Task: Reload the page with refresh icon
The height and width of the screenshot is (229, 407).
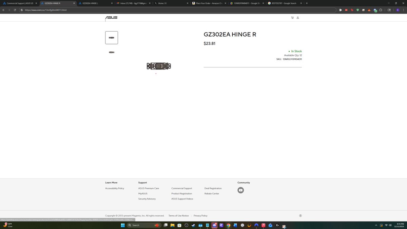Action: coord(15,10)
